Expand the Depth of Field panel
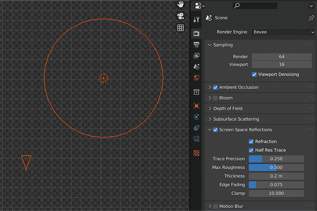Image resolution: width=317 pixels, height=211 pixels. coord(210,109)
